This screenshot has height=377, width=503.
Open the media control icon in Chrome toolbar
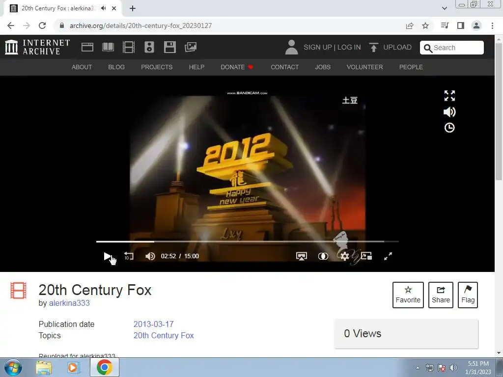(445, 26)
